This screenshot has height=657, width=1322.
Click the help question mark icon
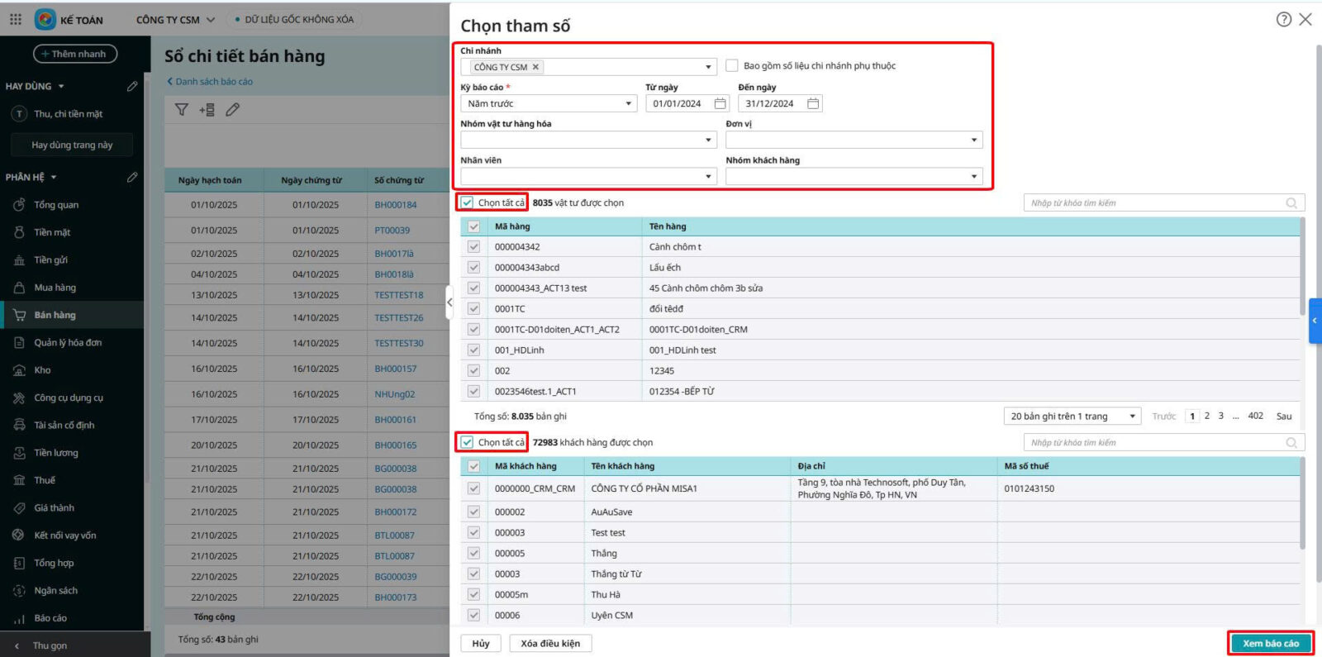(1283, 19)
